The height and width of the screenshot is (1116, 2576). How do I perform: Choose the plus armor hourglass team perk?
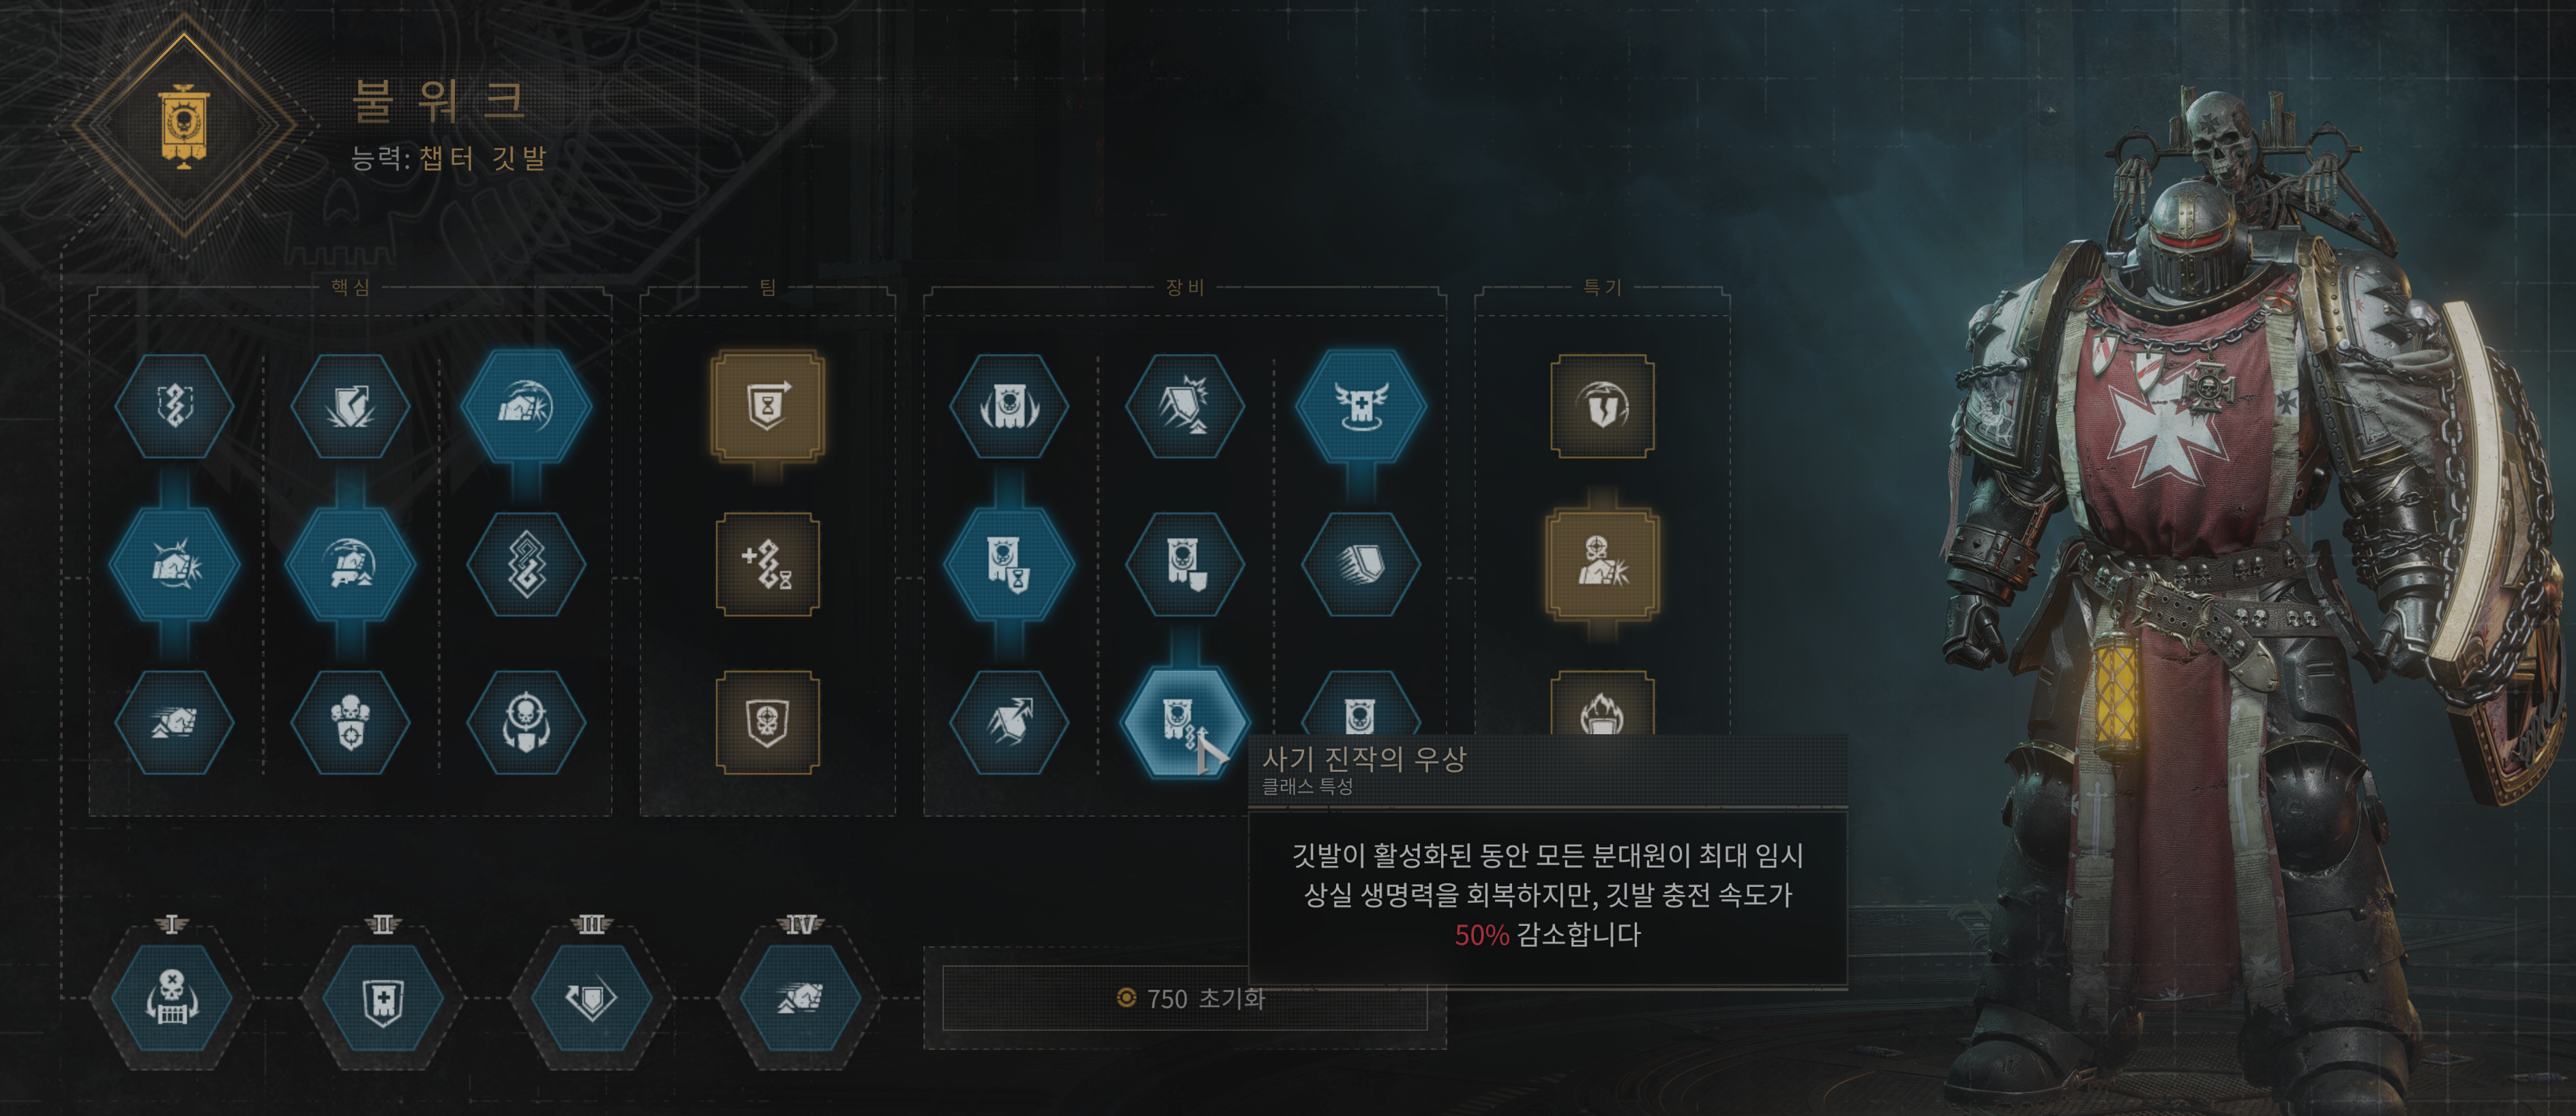tap(768, 564)
